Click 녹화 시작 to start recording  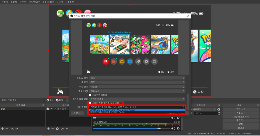click(x=241, y=113)
